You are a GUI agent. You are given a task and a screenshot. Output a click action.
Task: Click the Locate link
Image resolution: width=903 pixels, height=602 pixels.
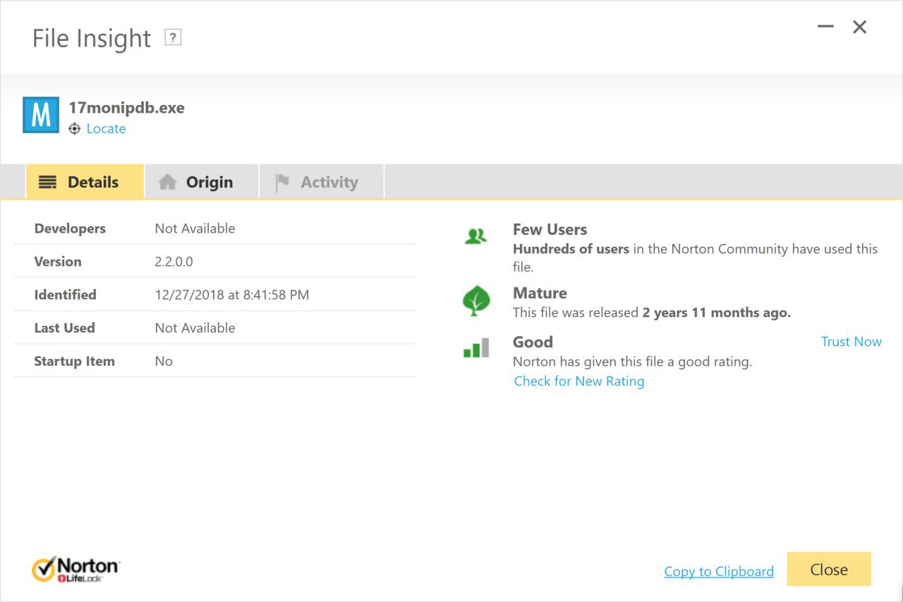click(106, 129)
